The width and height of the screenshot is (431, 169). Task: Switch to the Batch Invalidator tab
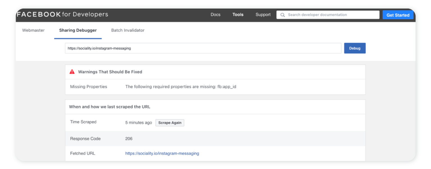tap(128, 30)
